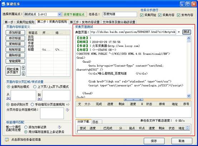The height and width of the screenshot is (146, 198).
Task: Click the 大小 column header in download list
Action: click(88, 104)
